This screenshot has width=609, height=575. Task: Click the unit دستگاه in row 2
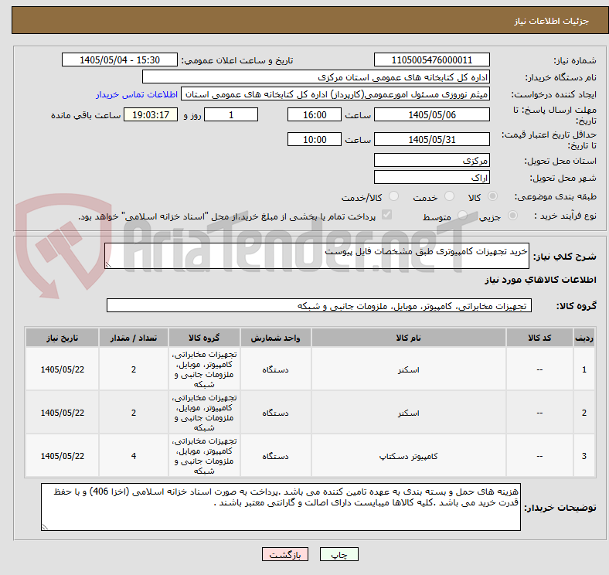[x=275, y=413]
